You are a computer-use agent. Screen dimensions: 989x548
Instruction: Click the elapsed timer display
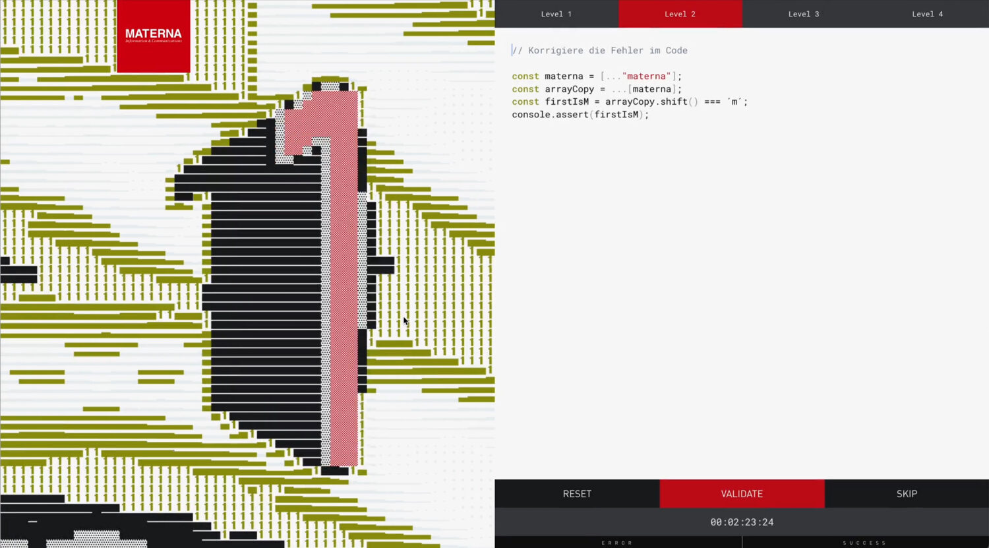tap(742, 522)
